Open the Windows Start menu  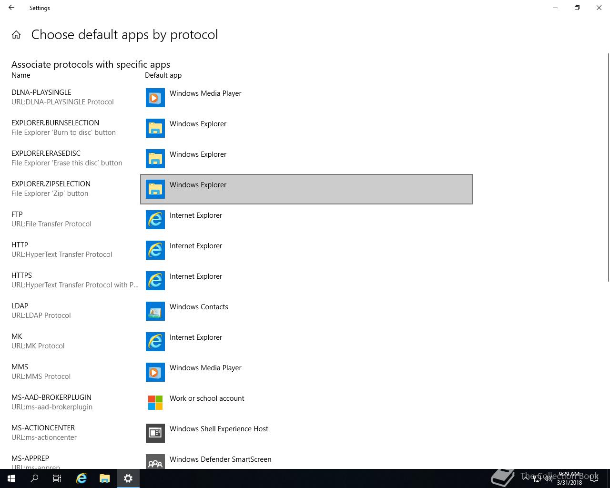click(x=11, y=478)
